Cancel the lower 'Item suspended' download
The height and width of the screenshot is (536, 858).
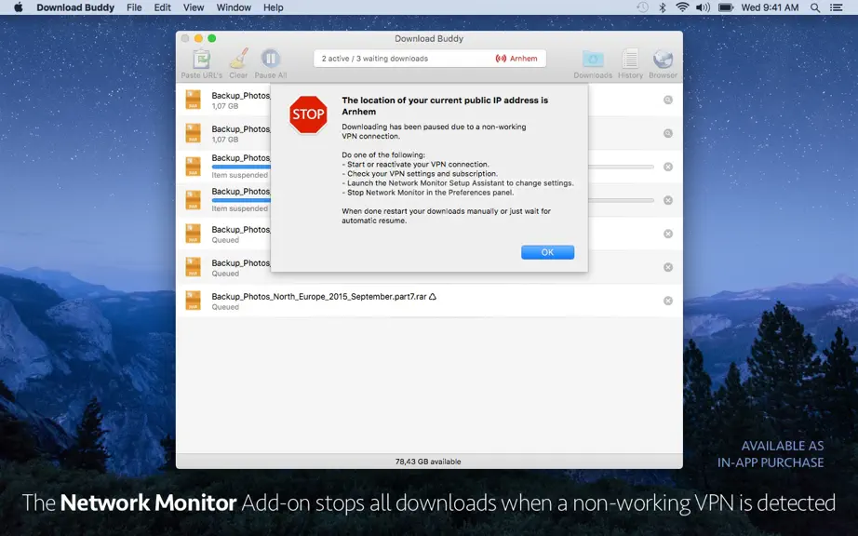pyautogui.click(x=667, y=200)
